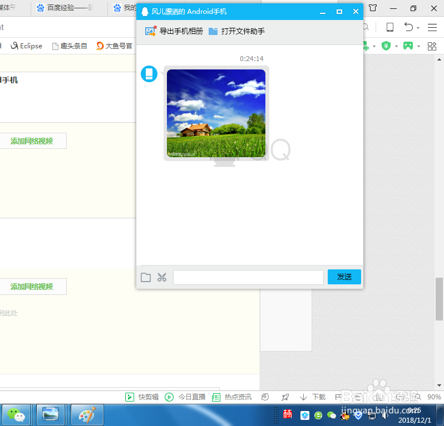Click the blue shield tray icon
The height and width of the screenshot is (426, 444).
[x=358, y=415]
